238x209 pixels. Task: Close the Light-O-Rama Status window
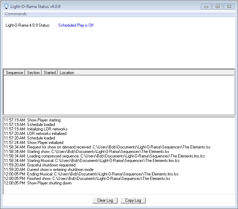pyautogui.click(x=229, y=7)
